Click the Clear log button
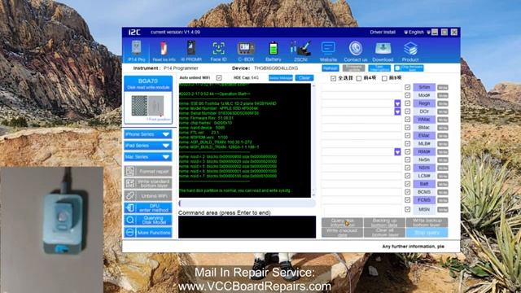This screenshot has height=293, width=521. pyautogui.click(x=304, y=78)
